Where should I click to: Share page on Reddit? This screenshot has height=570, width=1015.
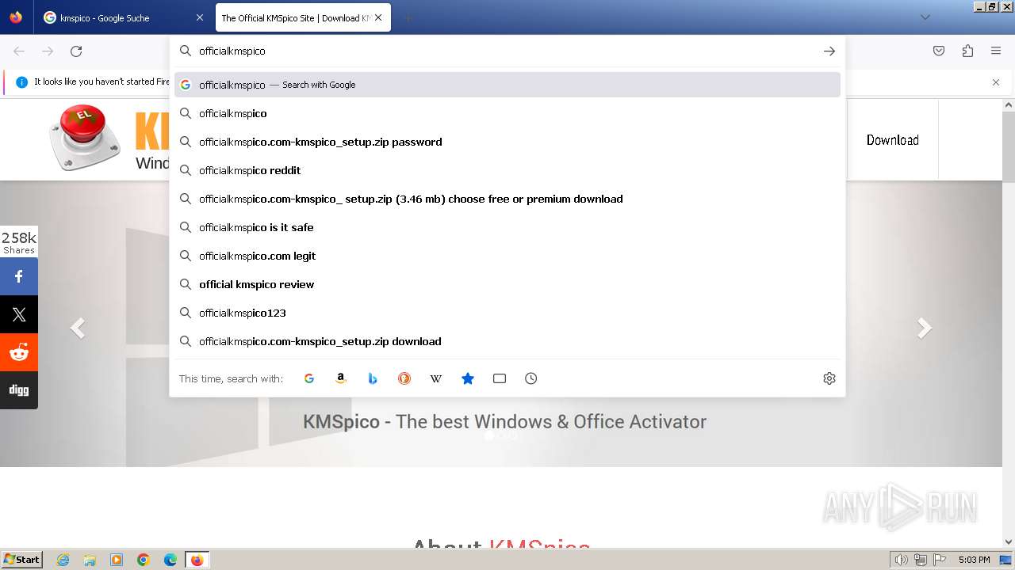coord(19,352)
